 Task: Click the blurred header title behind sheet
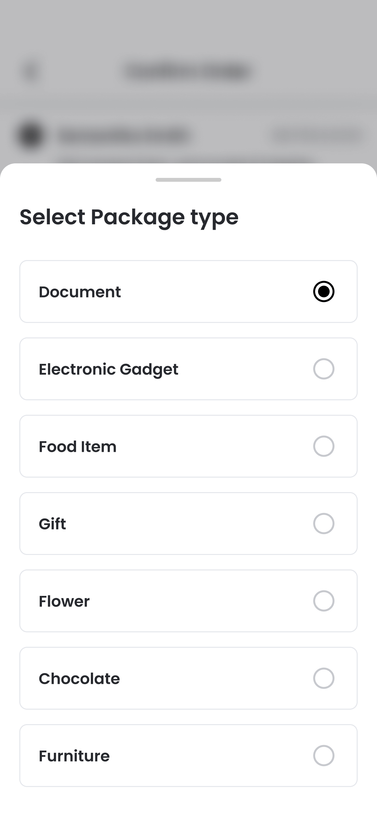[x=188, y=72]
